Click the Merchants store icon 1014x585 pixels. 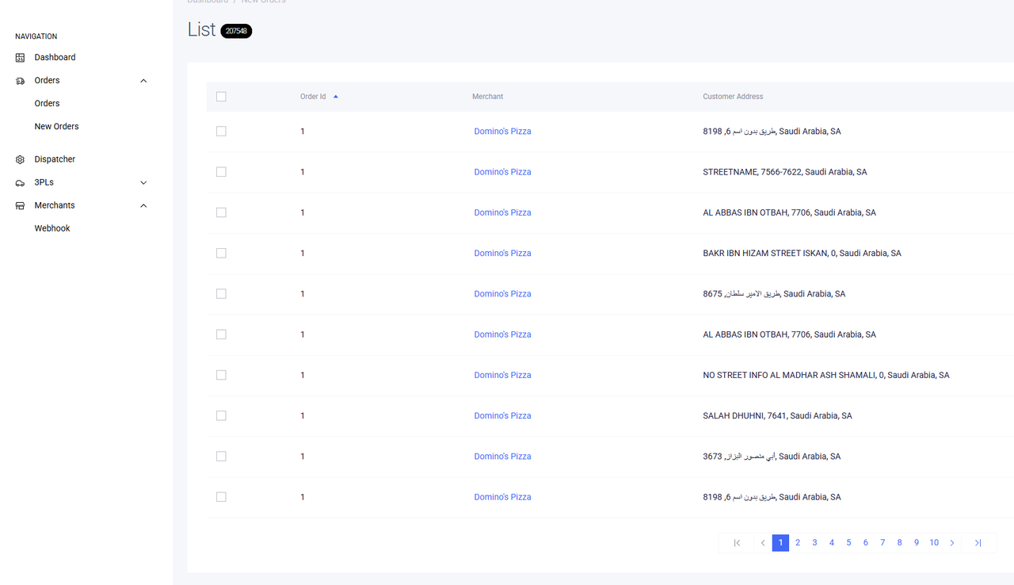click(20, 206)
